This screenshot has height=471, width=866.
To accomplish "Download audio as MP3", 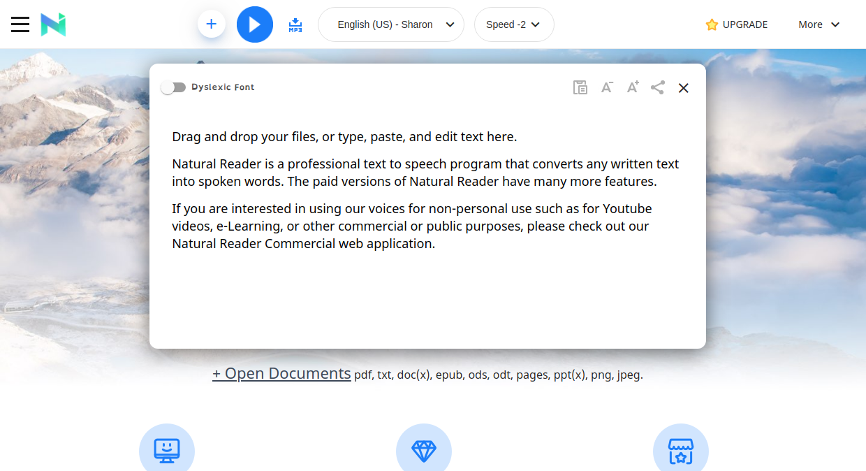I will pos(295,25).
